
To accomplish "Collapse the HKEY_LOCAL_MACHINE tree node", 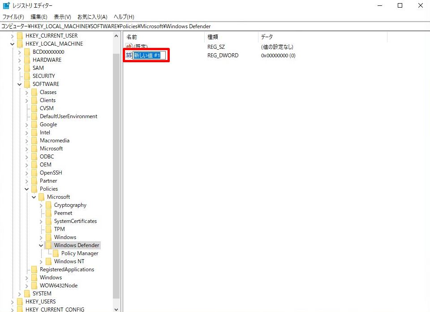I will pyautogui.click(x=13, y=44).
